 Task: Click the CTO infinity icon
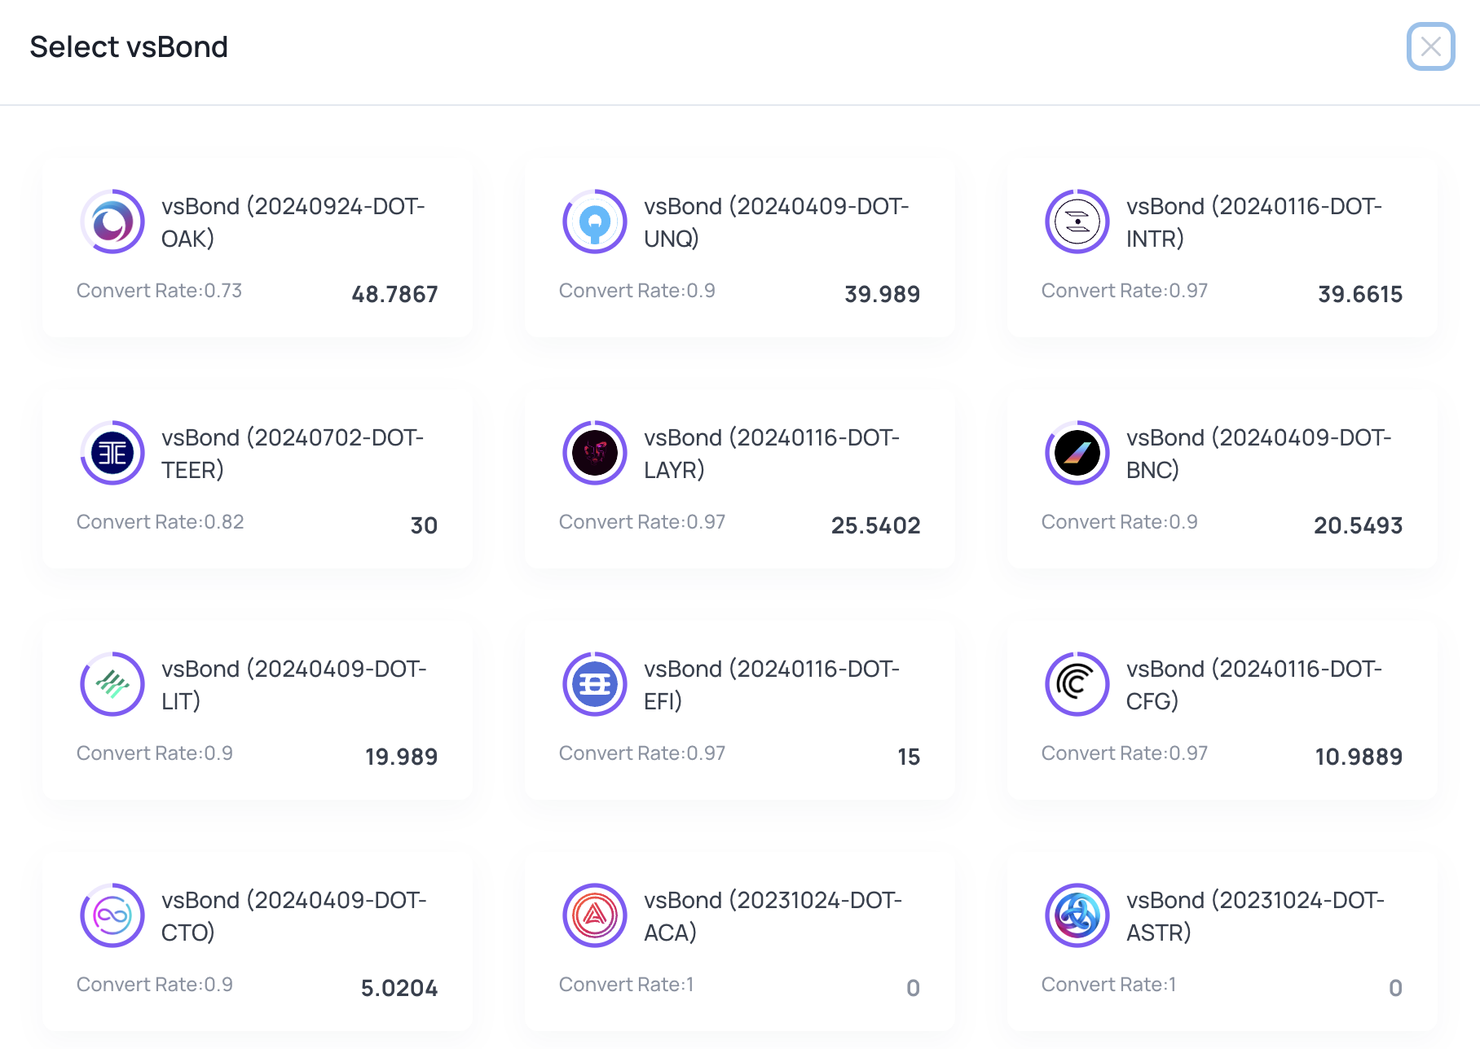pos(112,915)
